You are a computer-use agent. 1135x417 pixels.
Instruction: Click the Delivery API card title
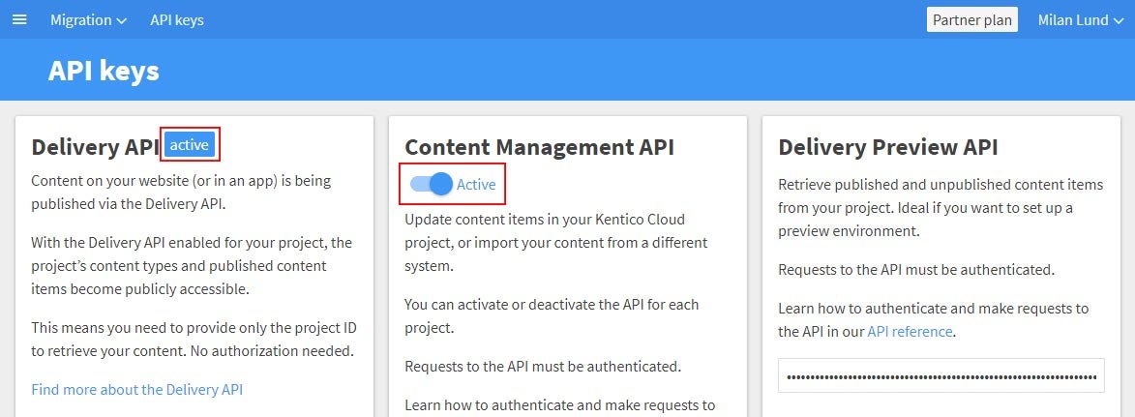[96, 147]
